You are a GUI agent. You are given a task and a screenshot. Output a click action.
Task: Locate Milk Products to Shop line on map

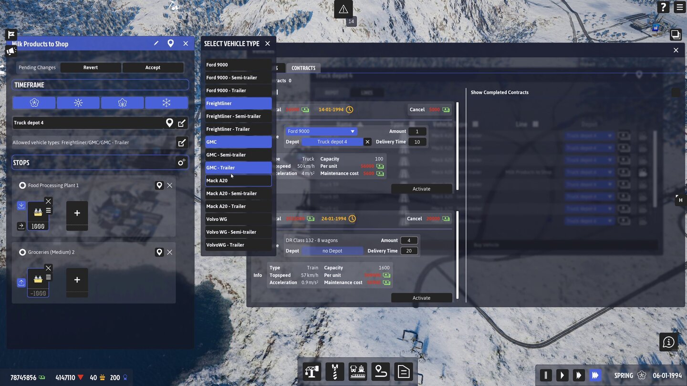click(170, 43)
